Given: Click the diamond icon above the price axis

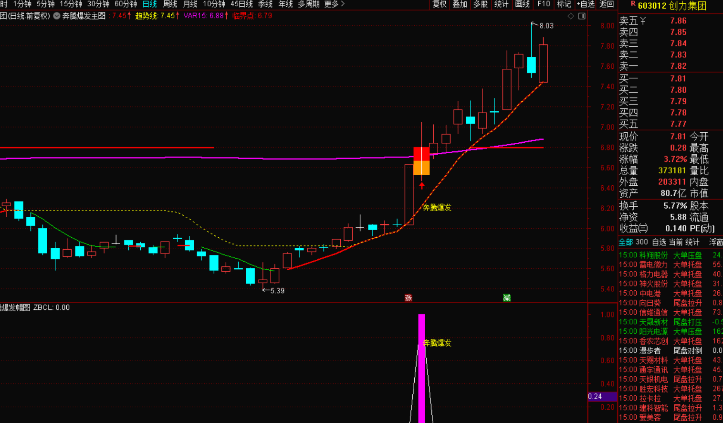Looking at the screenshot, I should click(x=571, y=16).
